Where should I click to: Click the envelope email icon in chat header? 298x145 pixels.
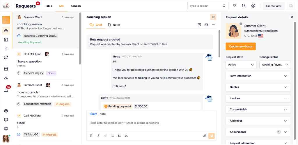pos(206,25)
